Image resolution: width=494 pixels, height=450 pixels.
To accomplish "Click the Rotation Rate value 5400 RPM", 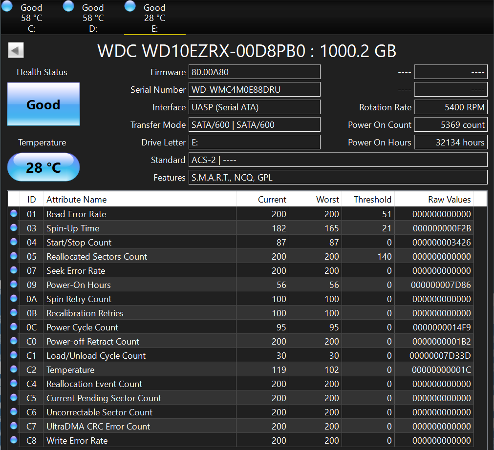I will [x=451, y=107].
